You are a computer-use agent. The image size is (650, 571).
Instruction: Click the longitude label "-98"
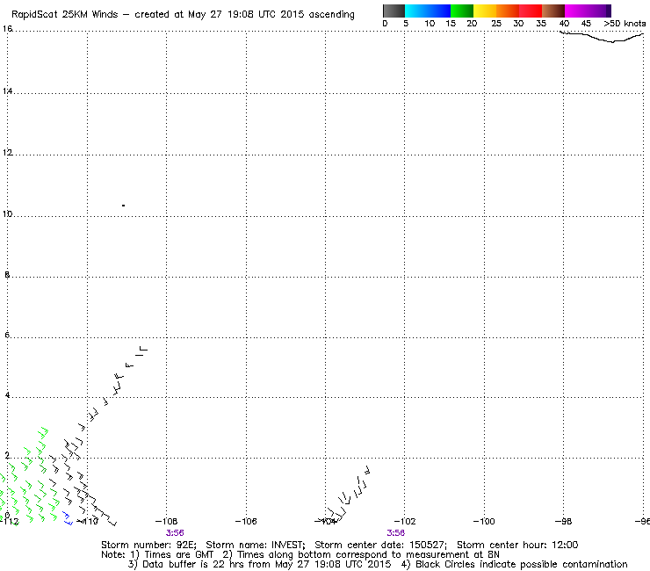pyautogui.click(x=563, y=521)
